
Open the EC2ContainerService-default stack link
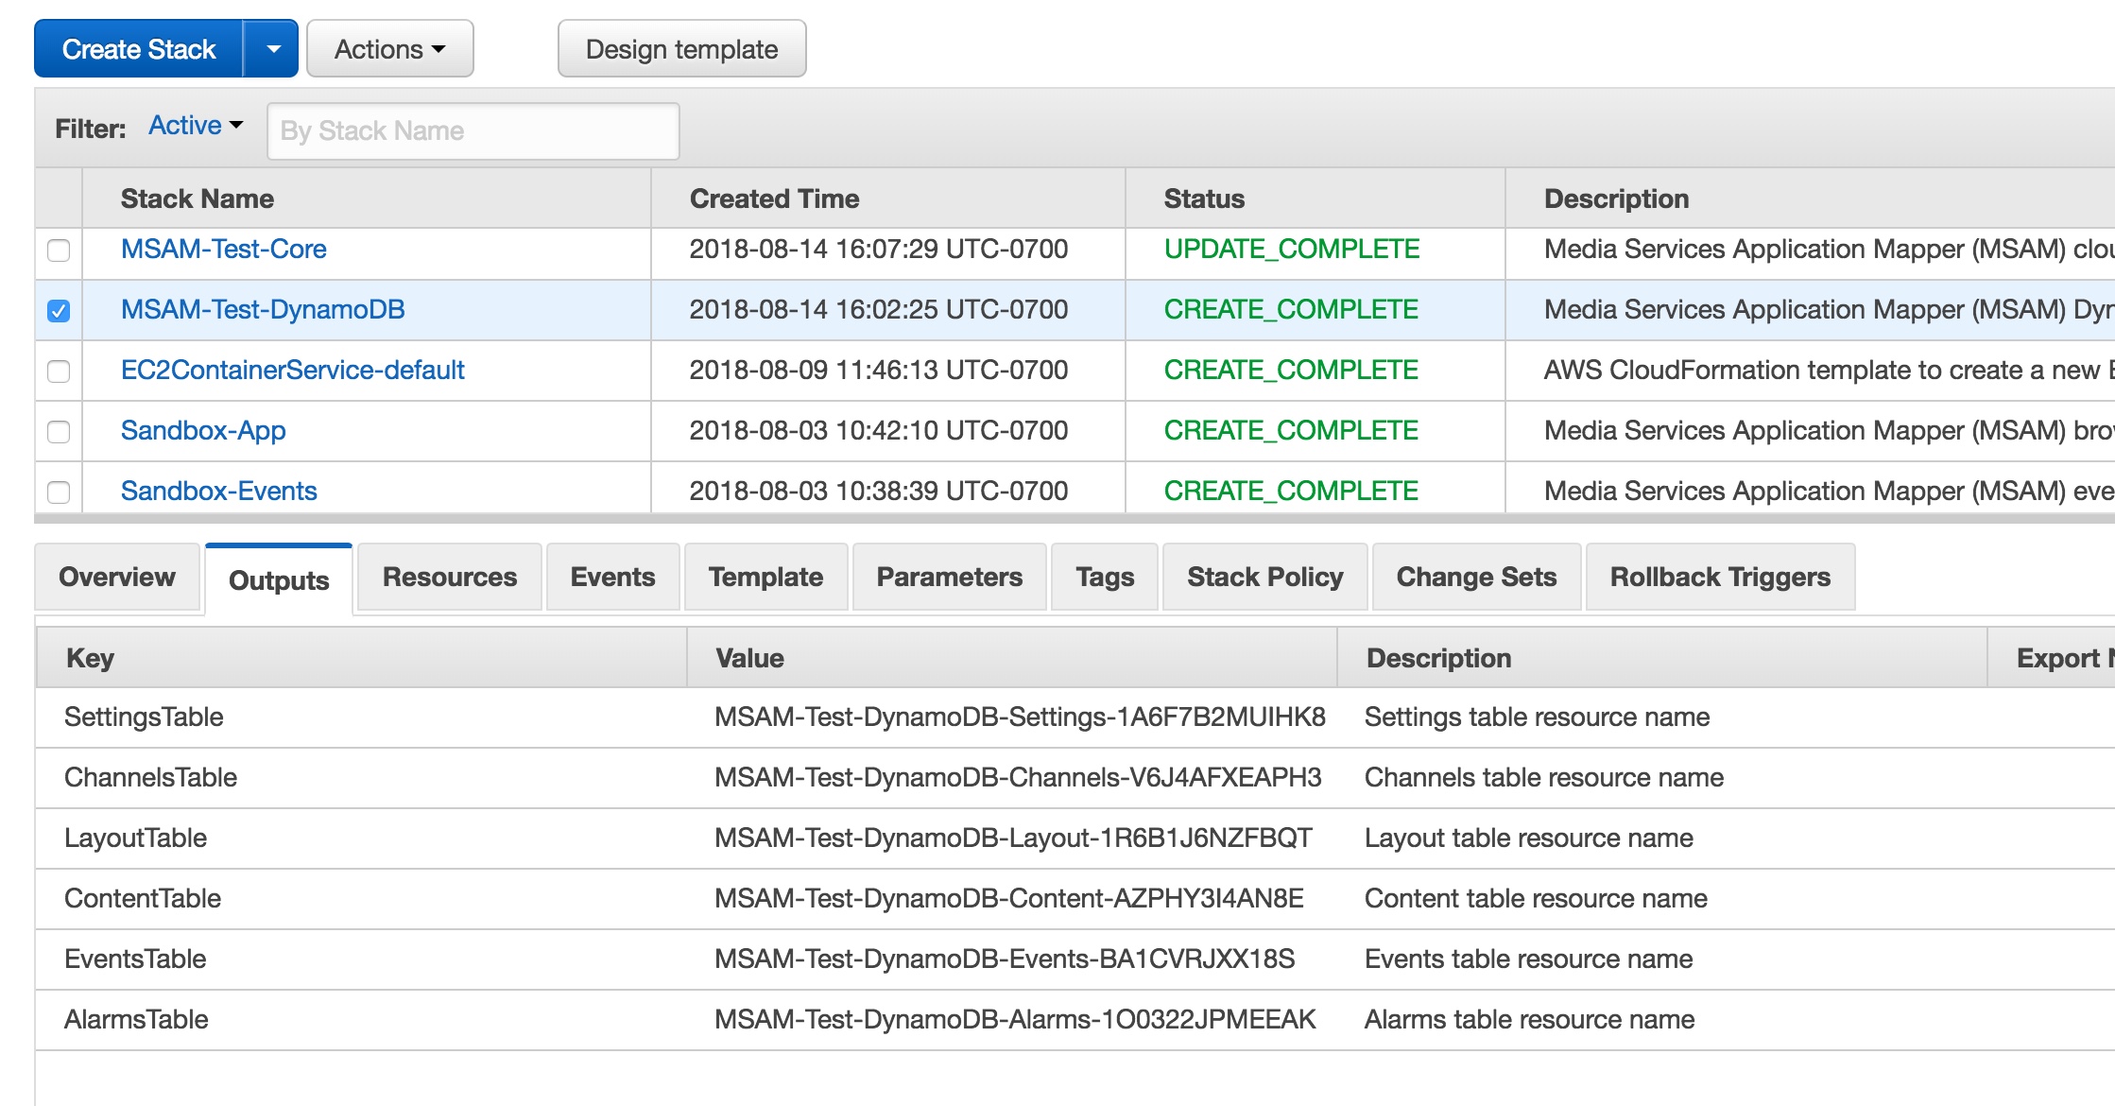pos(293,370)
